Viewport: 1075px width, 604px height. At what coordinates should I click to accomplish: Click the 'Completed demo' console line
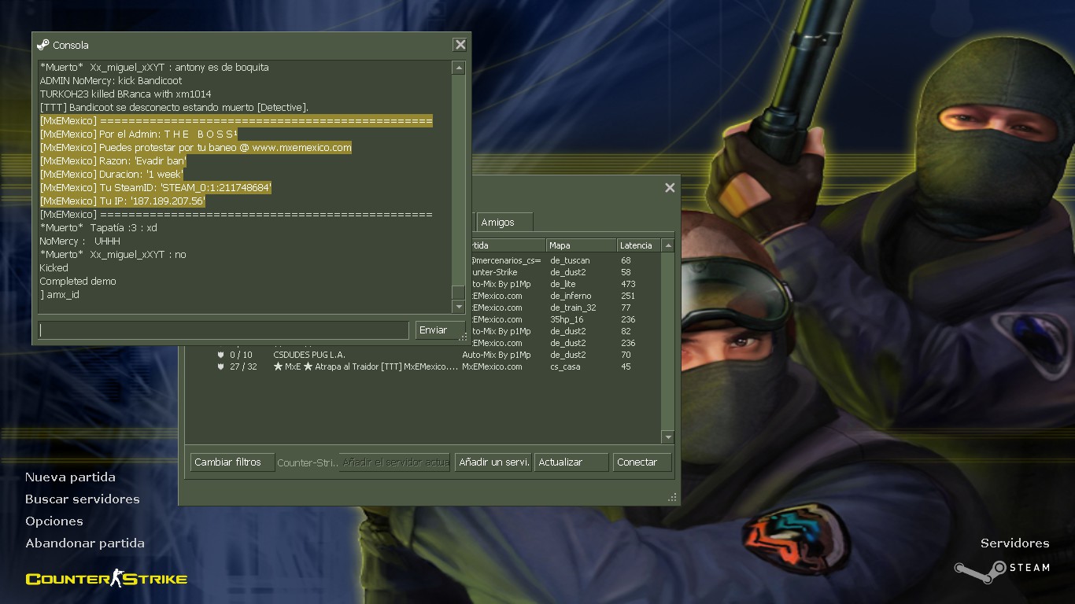(x=78, y=282)
